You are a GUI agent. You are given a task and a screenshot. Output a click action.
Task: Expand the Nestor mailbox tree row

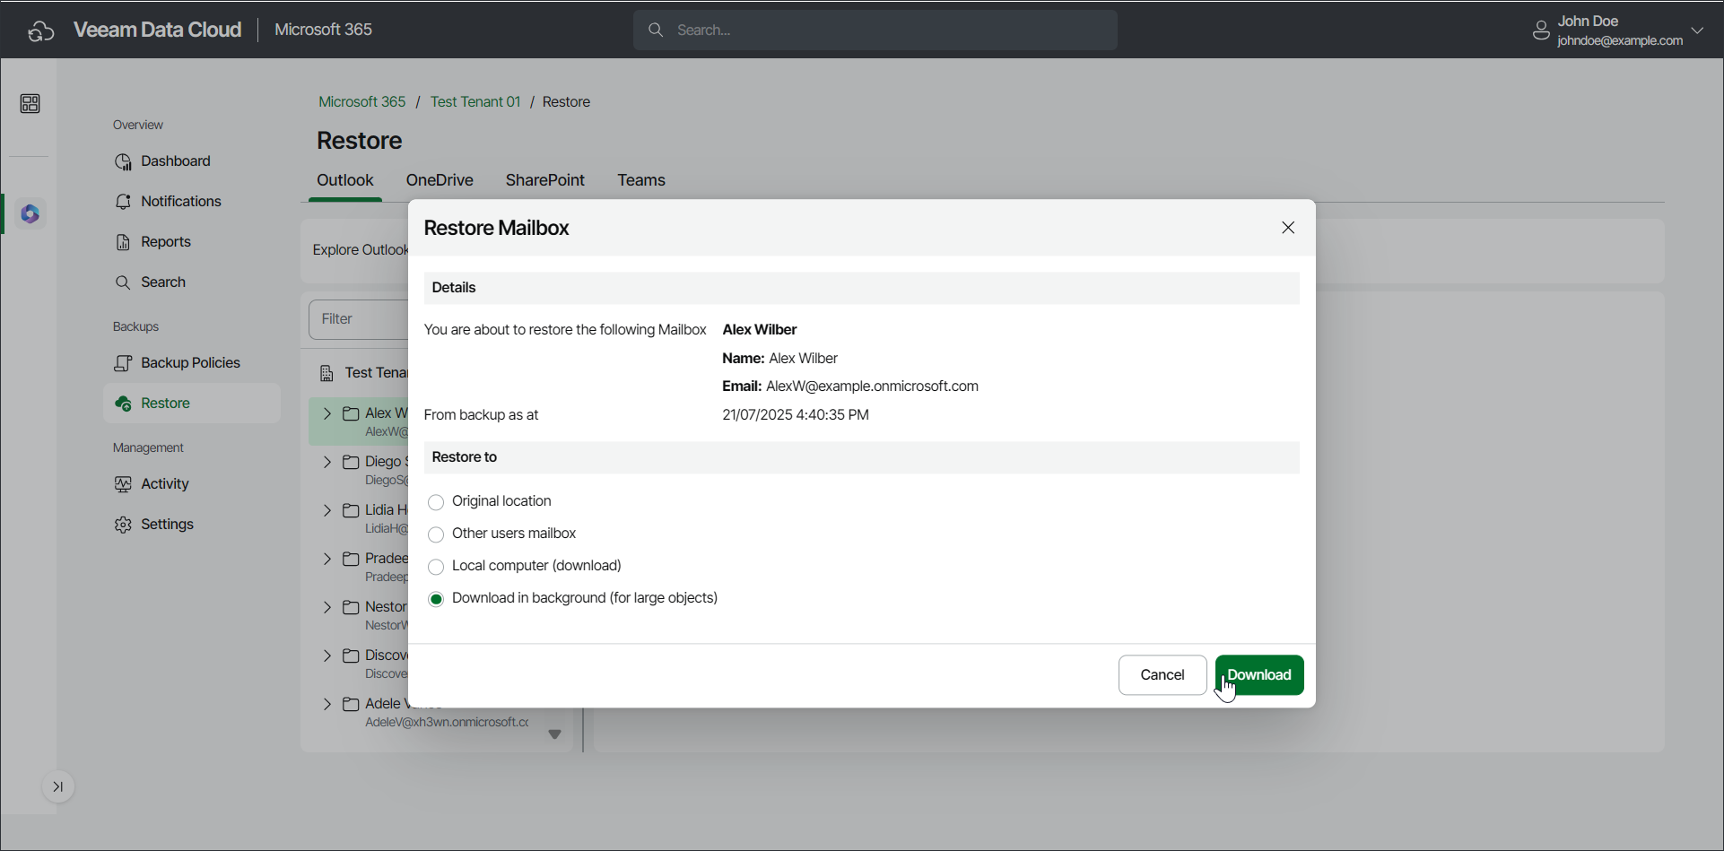tap(327, 607)
